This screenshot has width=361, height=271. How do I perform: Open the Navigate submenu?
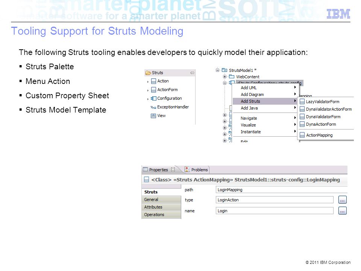265,118
